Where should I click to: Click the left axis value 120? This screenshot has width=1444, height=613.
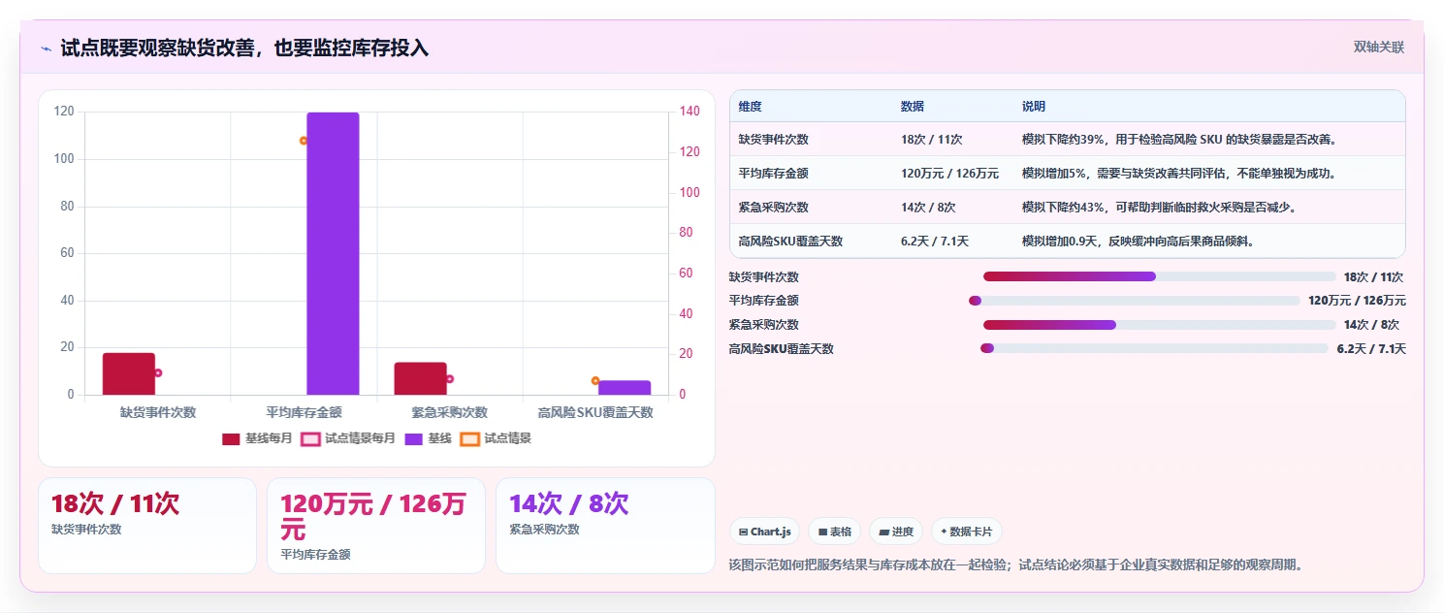64,112
